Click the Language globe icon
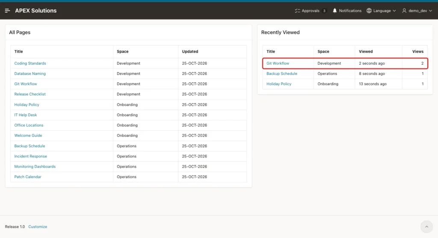Screen dimensions: 438x238 click(x=369, y=11)
